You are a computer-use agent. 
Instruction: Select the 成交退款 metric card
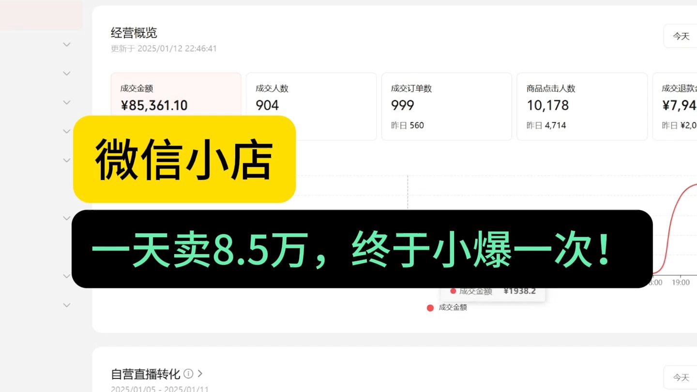point(675,106)
